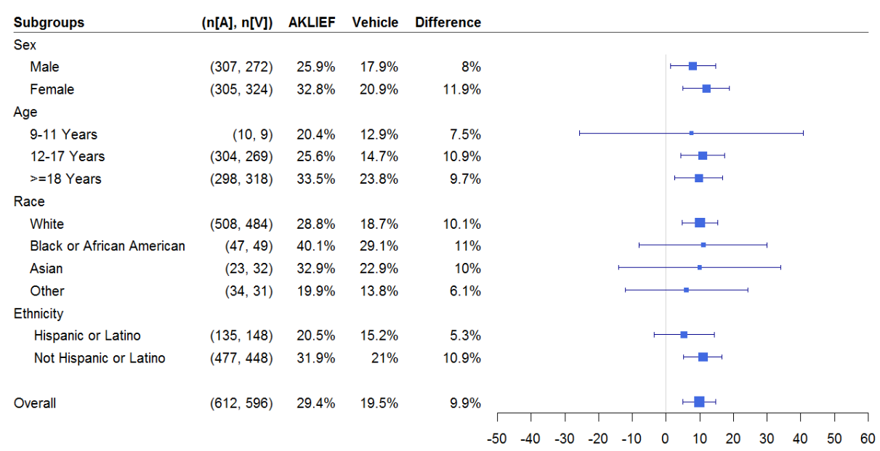Click the AKLIEF column header
The width and height of the screenshot is (880, 451).
[x=312, y=23]
